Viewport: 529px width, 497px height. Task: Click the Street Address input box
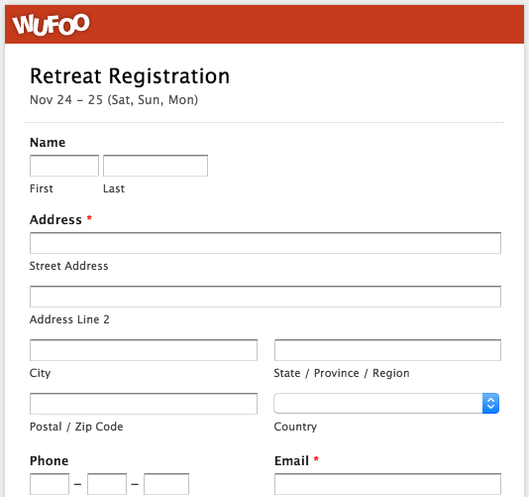tap(265, 243)
